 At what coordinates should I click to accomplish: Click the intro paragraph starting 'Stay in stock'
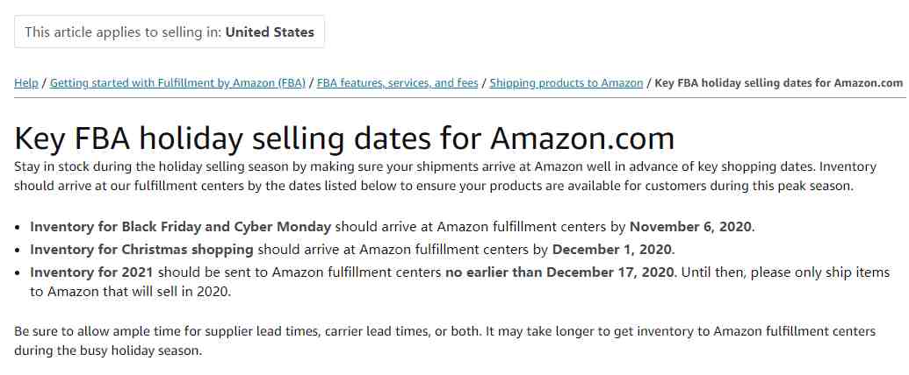point(445,176)
